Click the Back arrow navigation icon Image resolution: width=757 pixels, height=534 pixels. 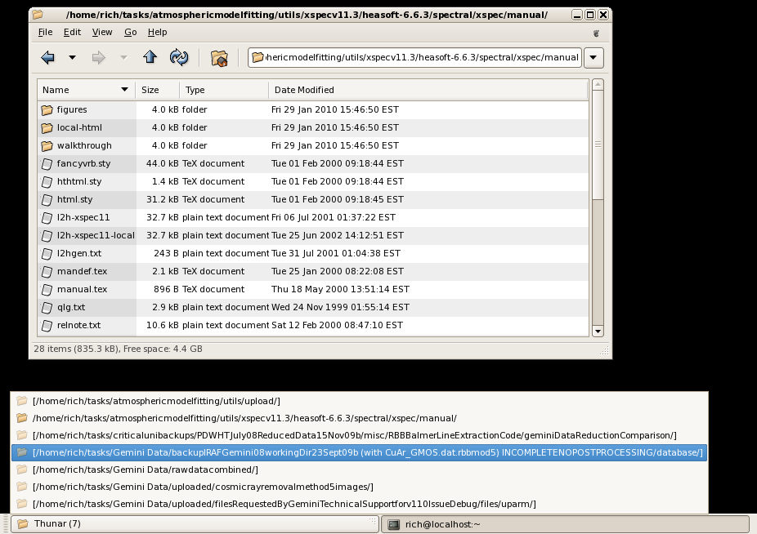pyautogui.click(x=47, y=57)
